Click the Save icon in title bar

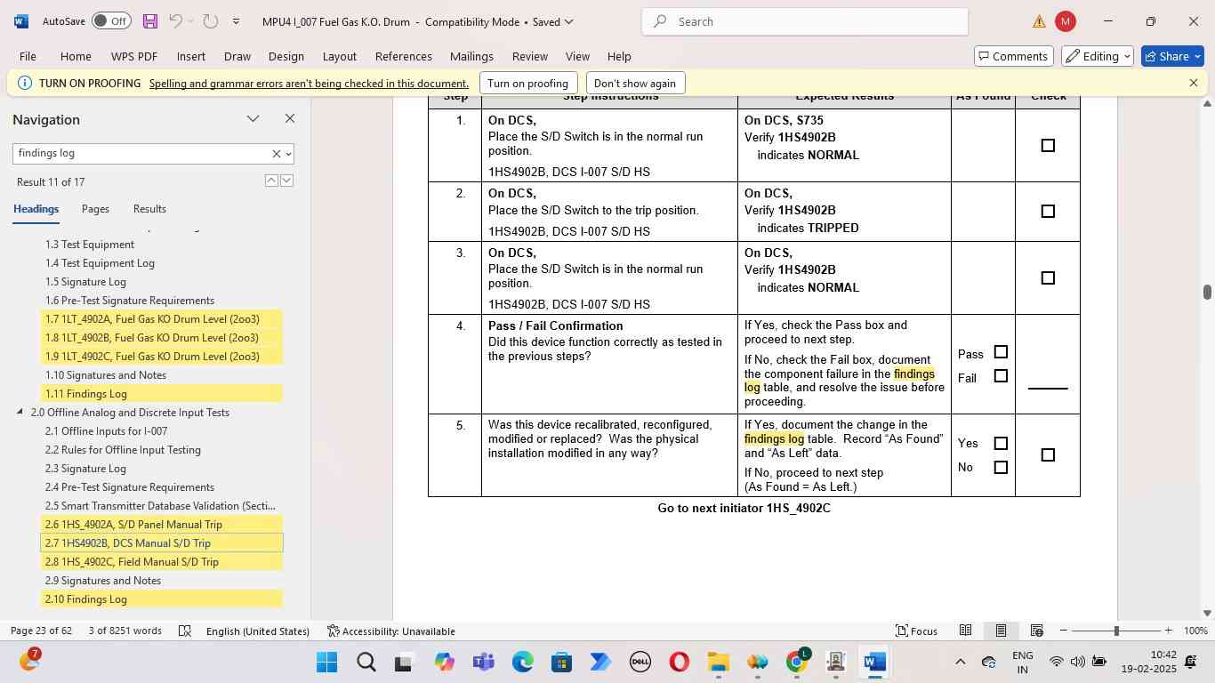149,21
